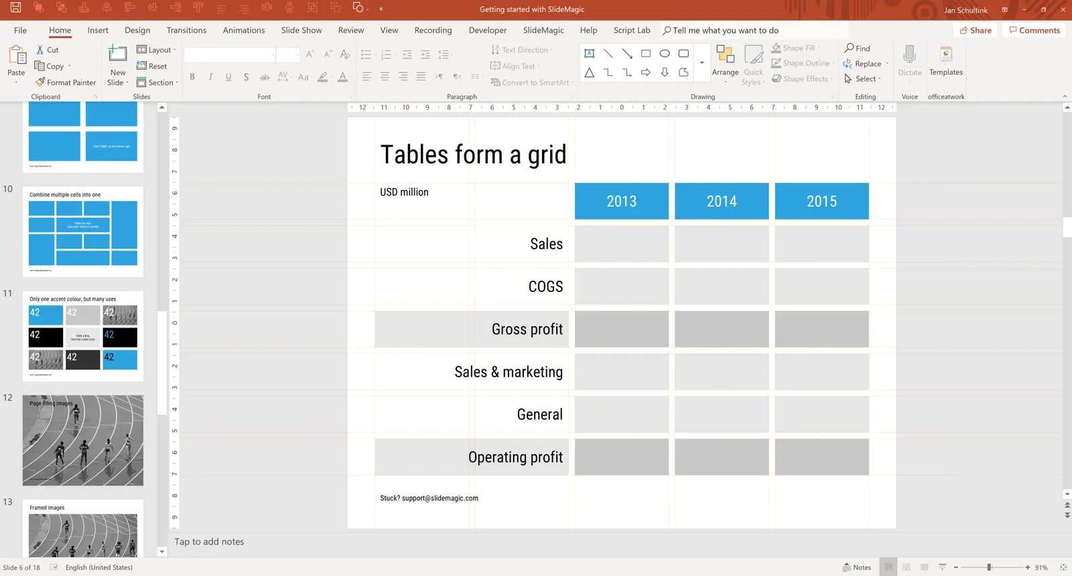Click the Replace icon
This screenshot has height=576, width=1072.
[x=848, y=64]
